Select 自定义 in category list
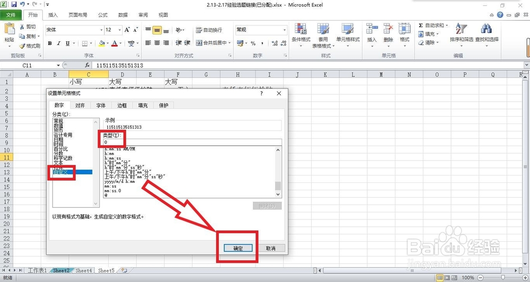Viewport: 530px width, 282px height. coord(73,172)
